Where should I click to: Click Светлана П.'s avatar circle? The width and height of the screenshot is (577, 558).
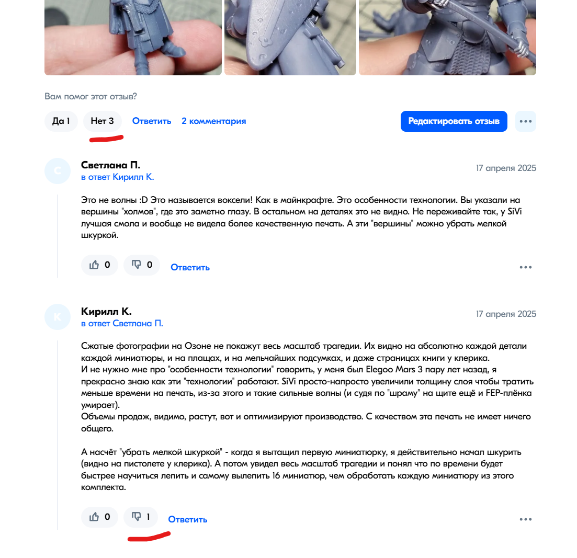tap(58, 171)
